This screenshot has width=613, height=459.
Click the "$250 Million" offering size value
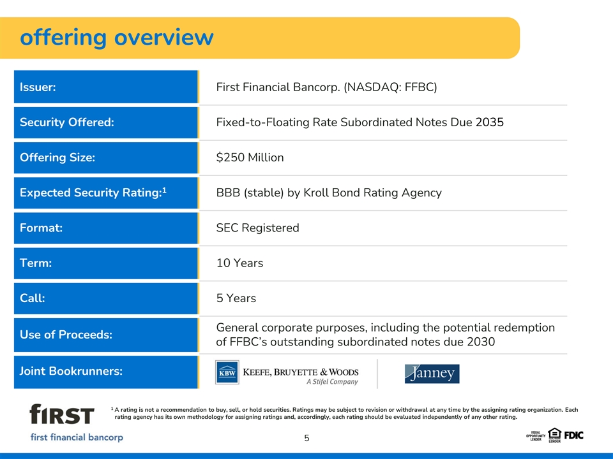pyautogui.click(x=250, y=157)
